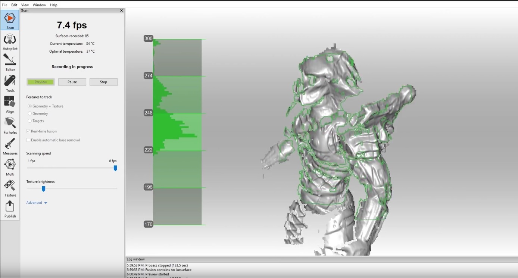Pause the recording
The height and width of the screenshot is (278, 518).
(x=72, y=82)
